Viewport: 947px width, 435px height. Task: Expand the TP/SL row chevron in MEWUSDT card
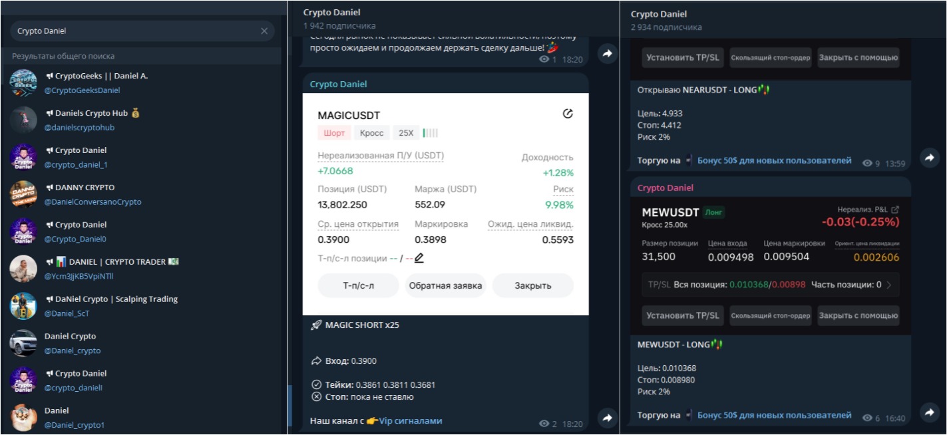click(890, 285)
